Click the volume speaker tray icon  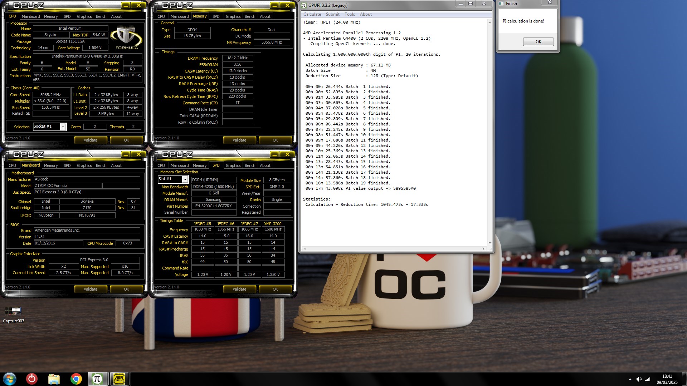[x=639, y=379]
